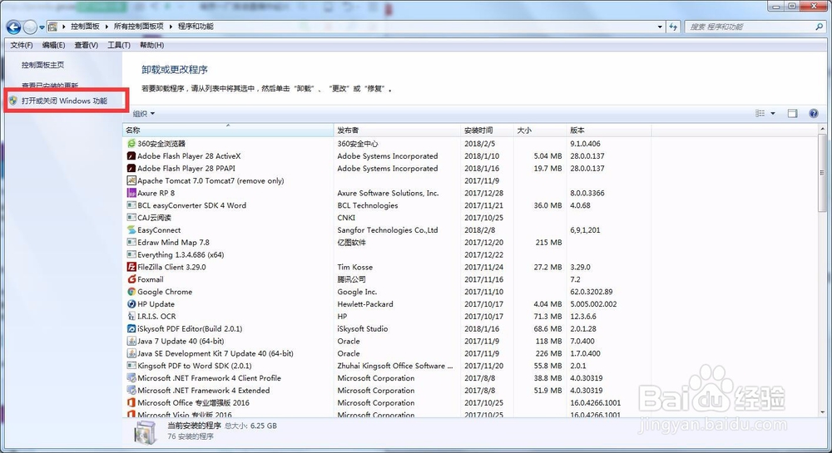Select the Tim Kosse publisher cell
The height and width of the screenshot is (453, 832).
point(355,267)
